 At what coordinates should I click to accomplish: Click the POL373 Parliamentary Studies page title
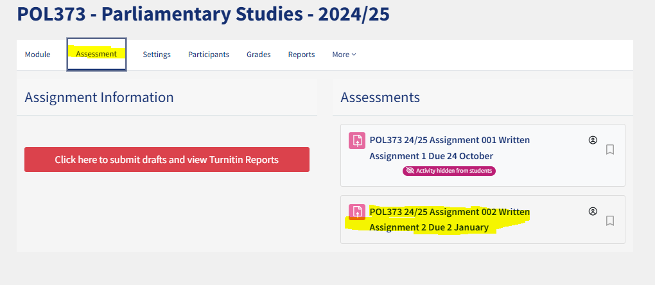tap(203, 14)
